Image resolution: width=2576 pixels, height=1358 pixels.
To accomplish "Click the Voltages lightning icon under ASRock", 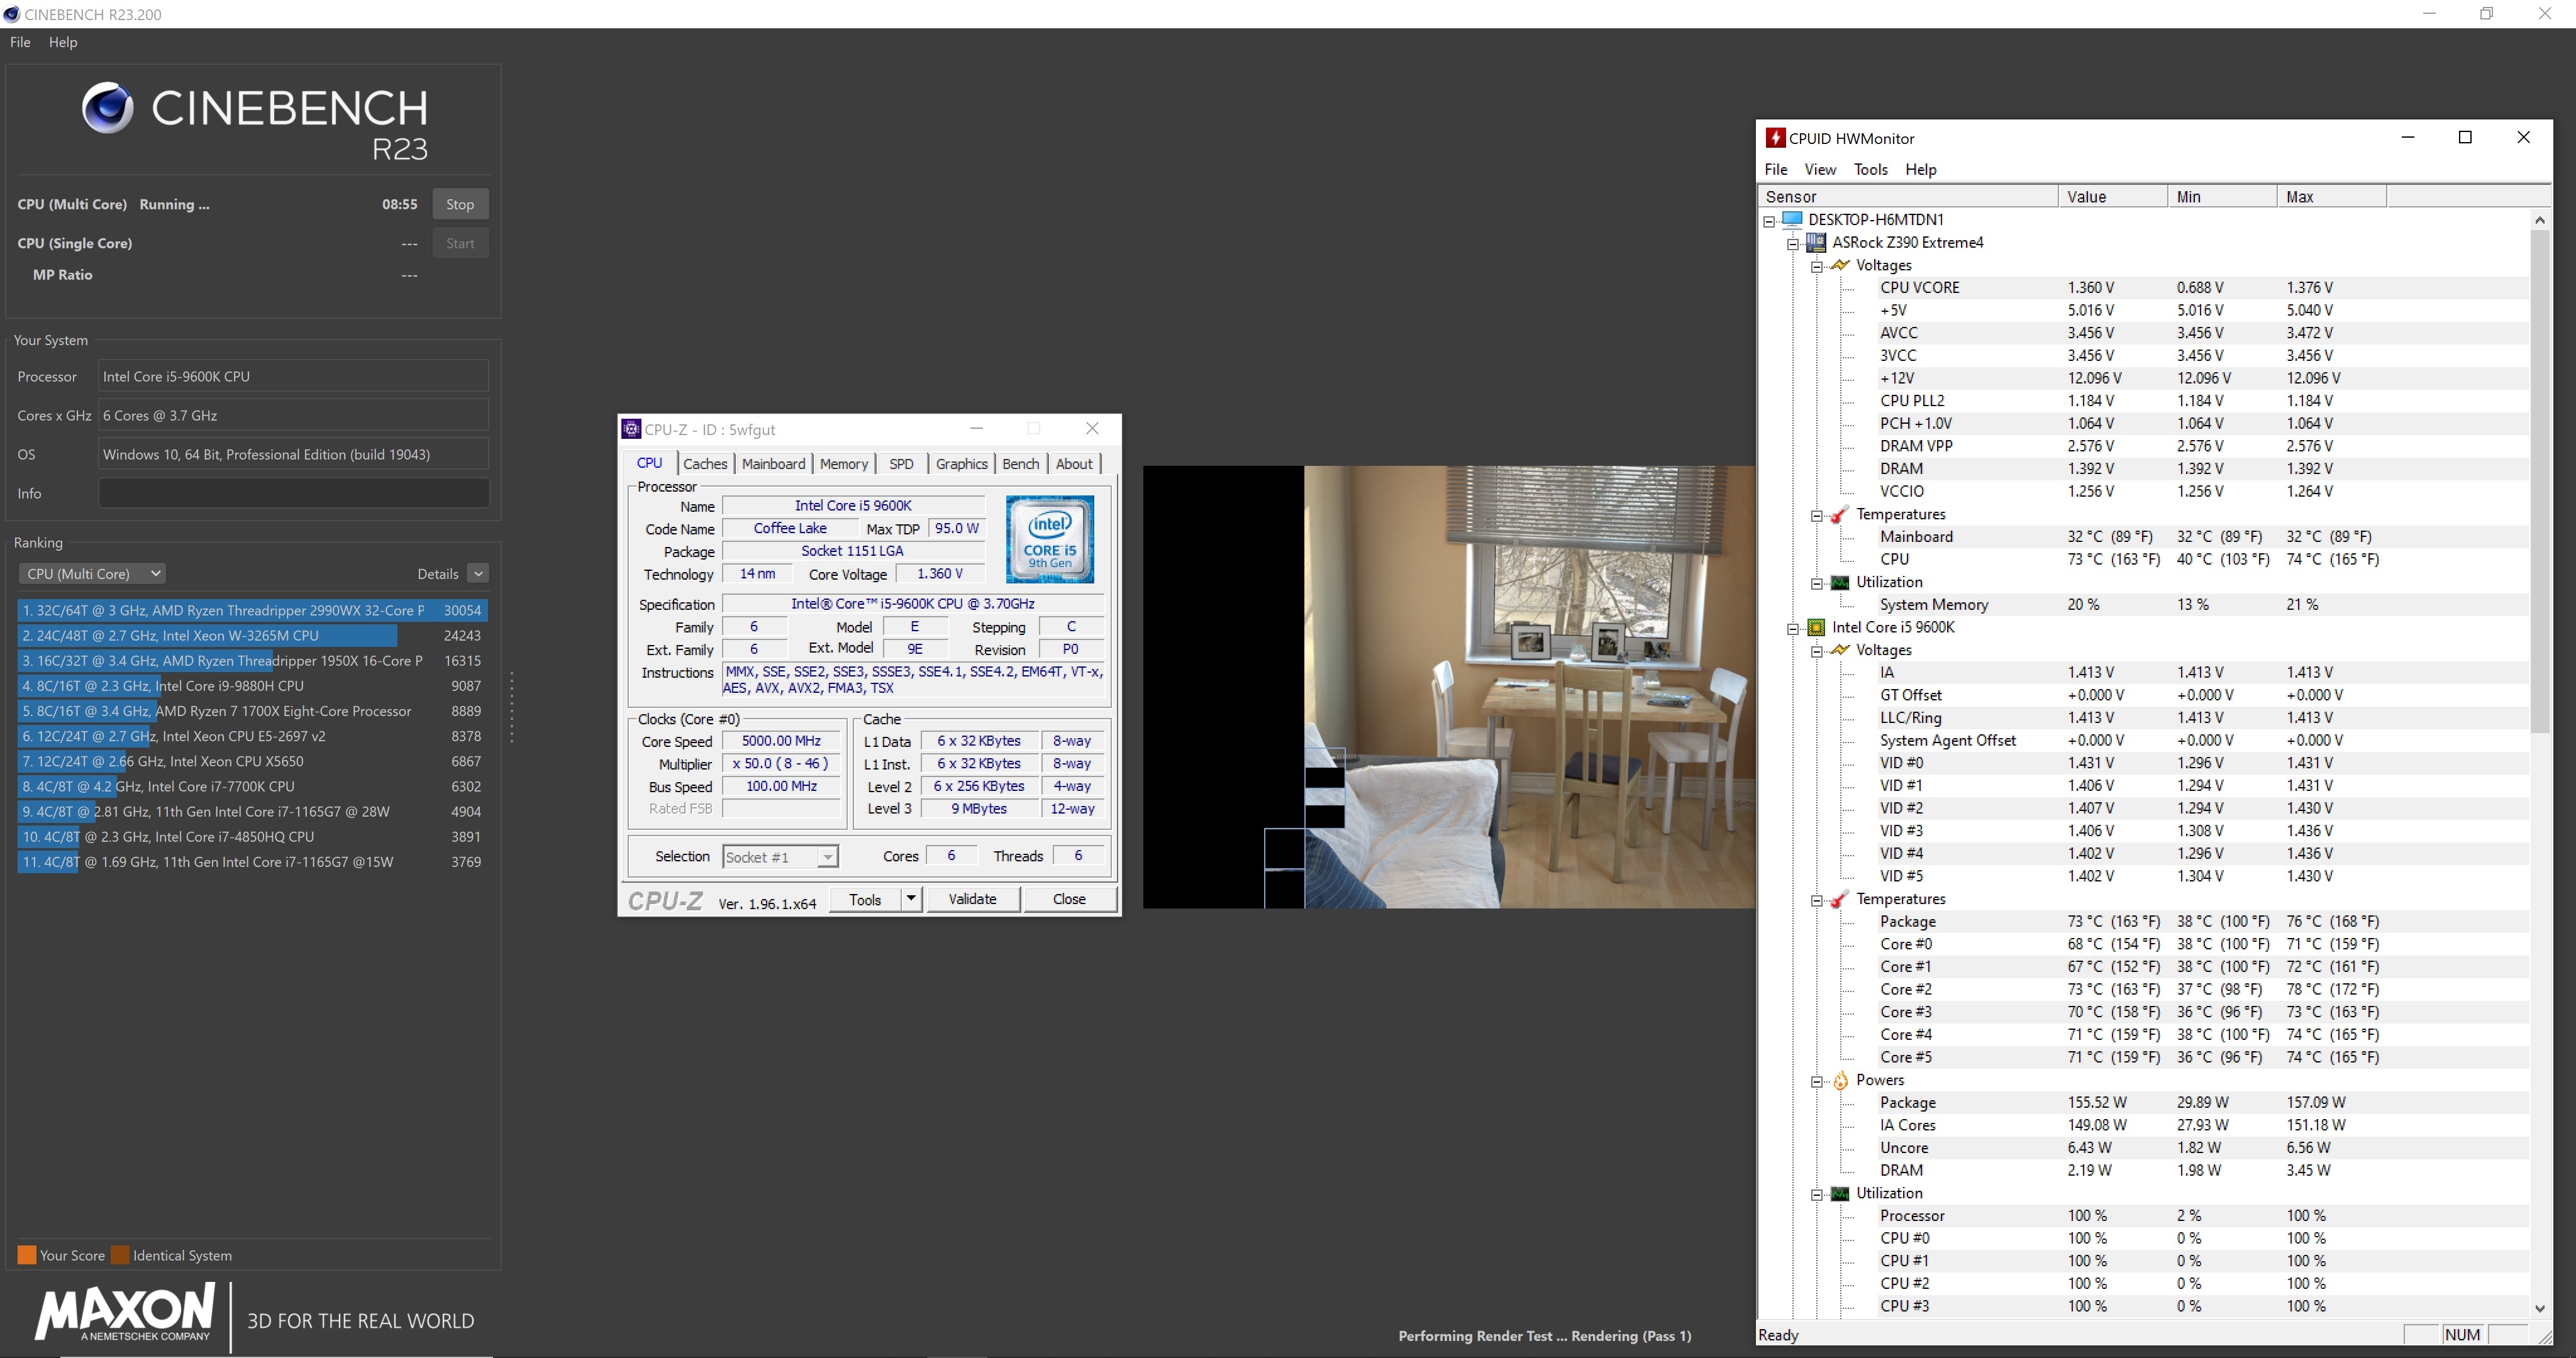I will click(1840, 265).
